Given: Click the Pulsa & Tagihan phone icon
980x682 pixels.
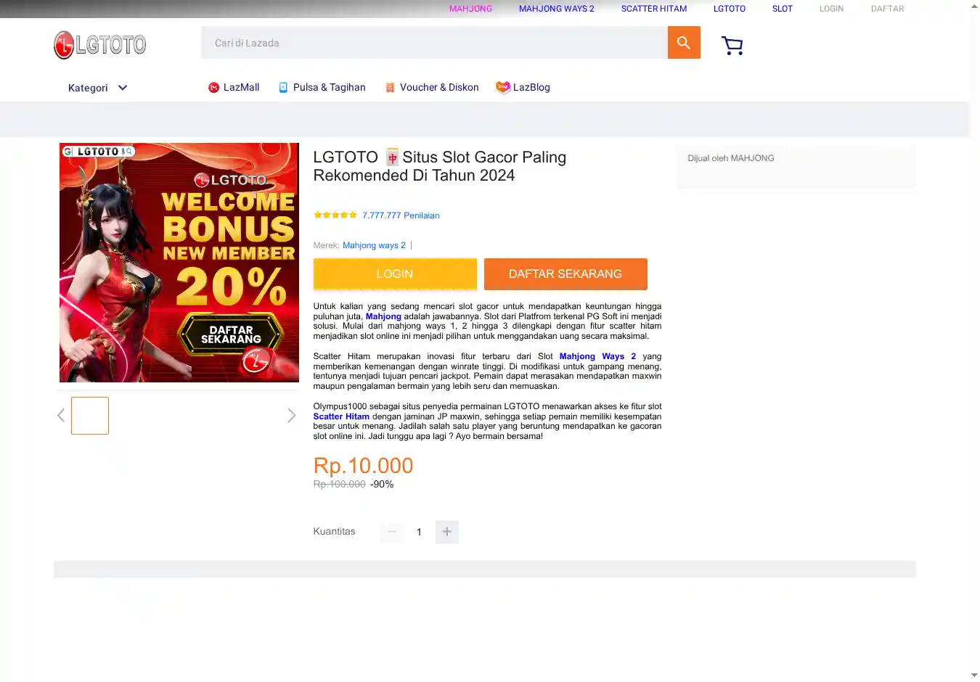Looking at the screenshot, I should pyautogui.click(x=283, y=88).
